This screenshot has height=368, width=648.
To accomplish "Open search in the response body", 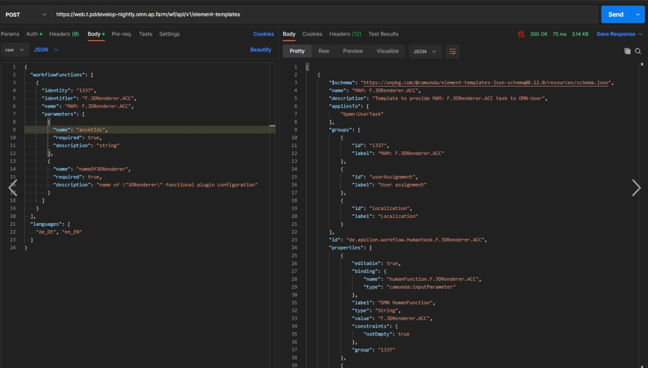I will (x=638, y=51).
